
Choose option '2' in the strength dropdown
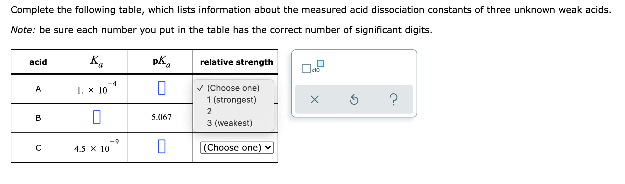[209, 111]
